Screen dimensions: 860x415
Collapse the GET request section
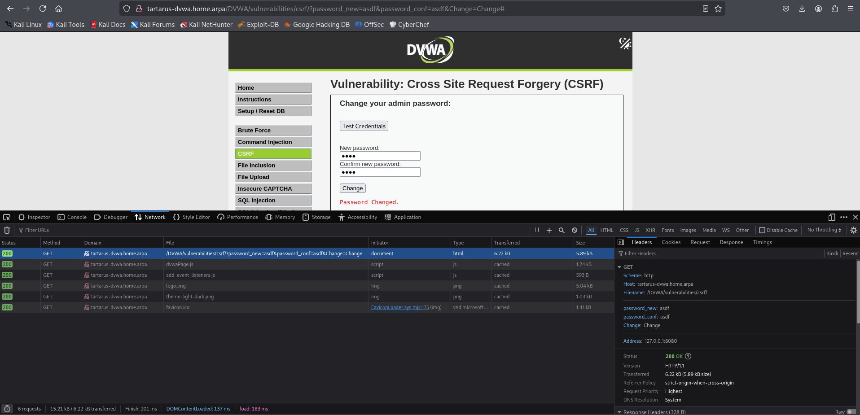point(619,267)
